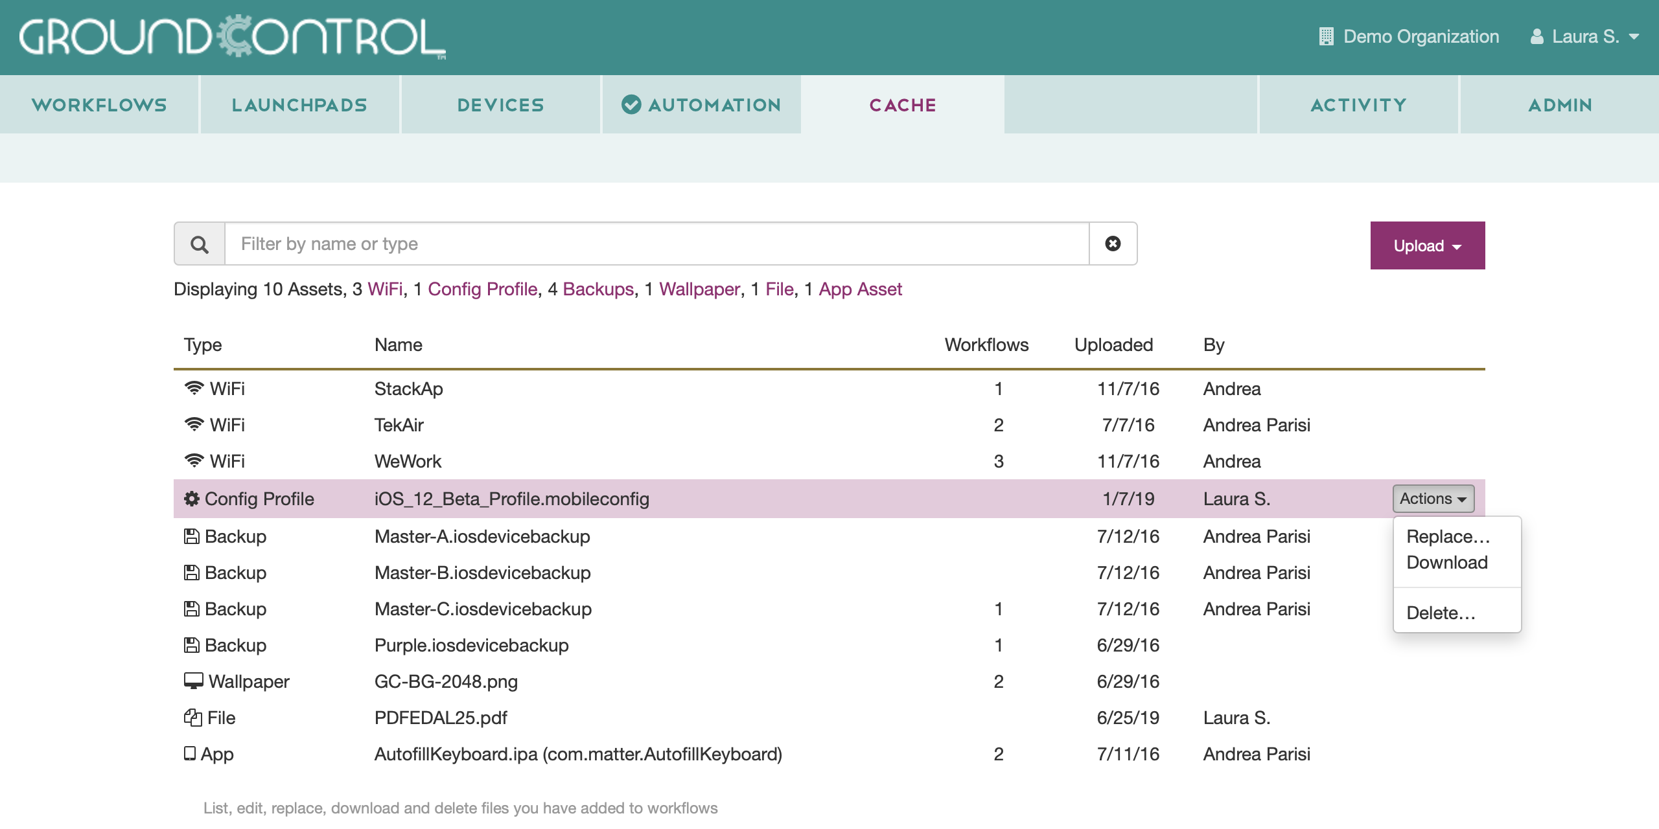Viewport: 1659px width, 829px height.
Task: Choose Download from the Actions menu
Action: pyautogui.click(x=1446, y=562)
